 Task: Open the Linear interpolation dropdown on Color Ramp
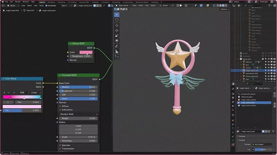(36, 93)
